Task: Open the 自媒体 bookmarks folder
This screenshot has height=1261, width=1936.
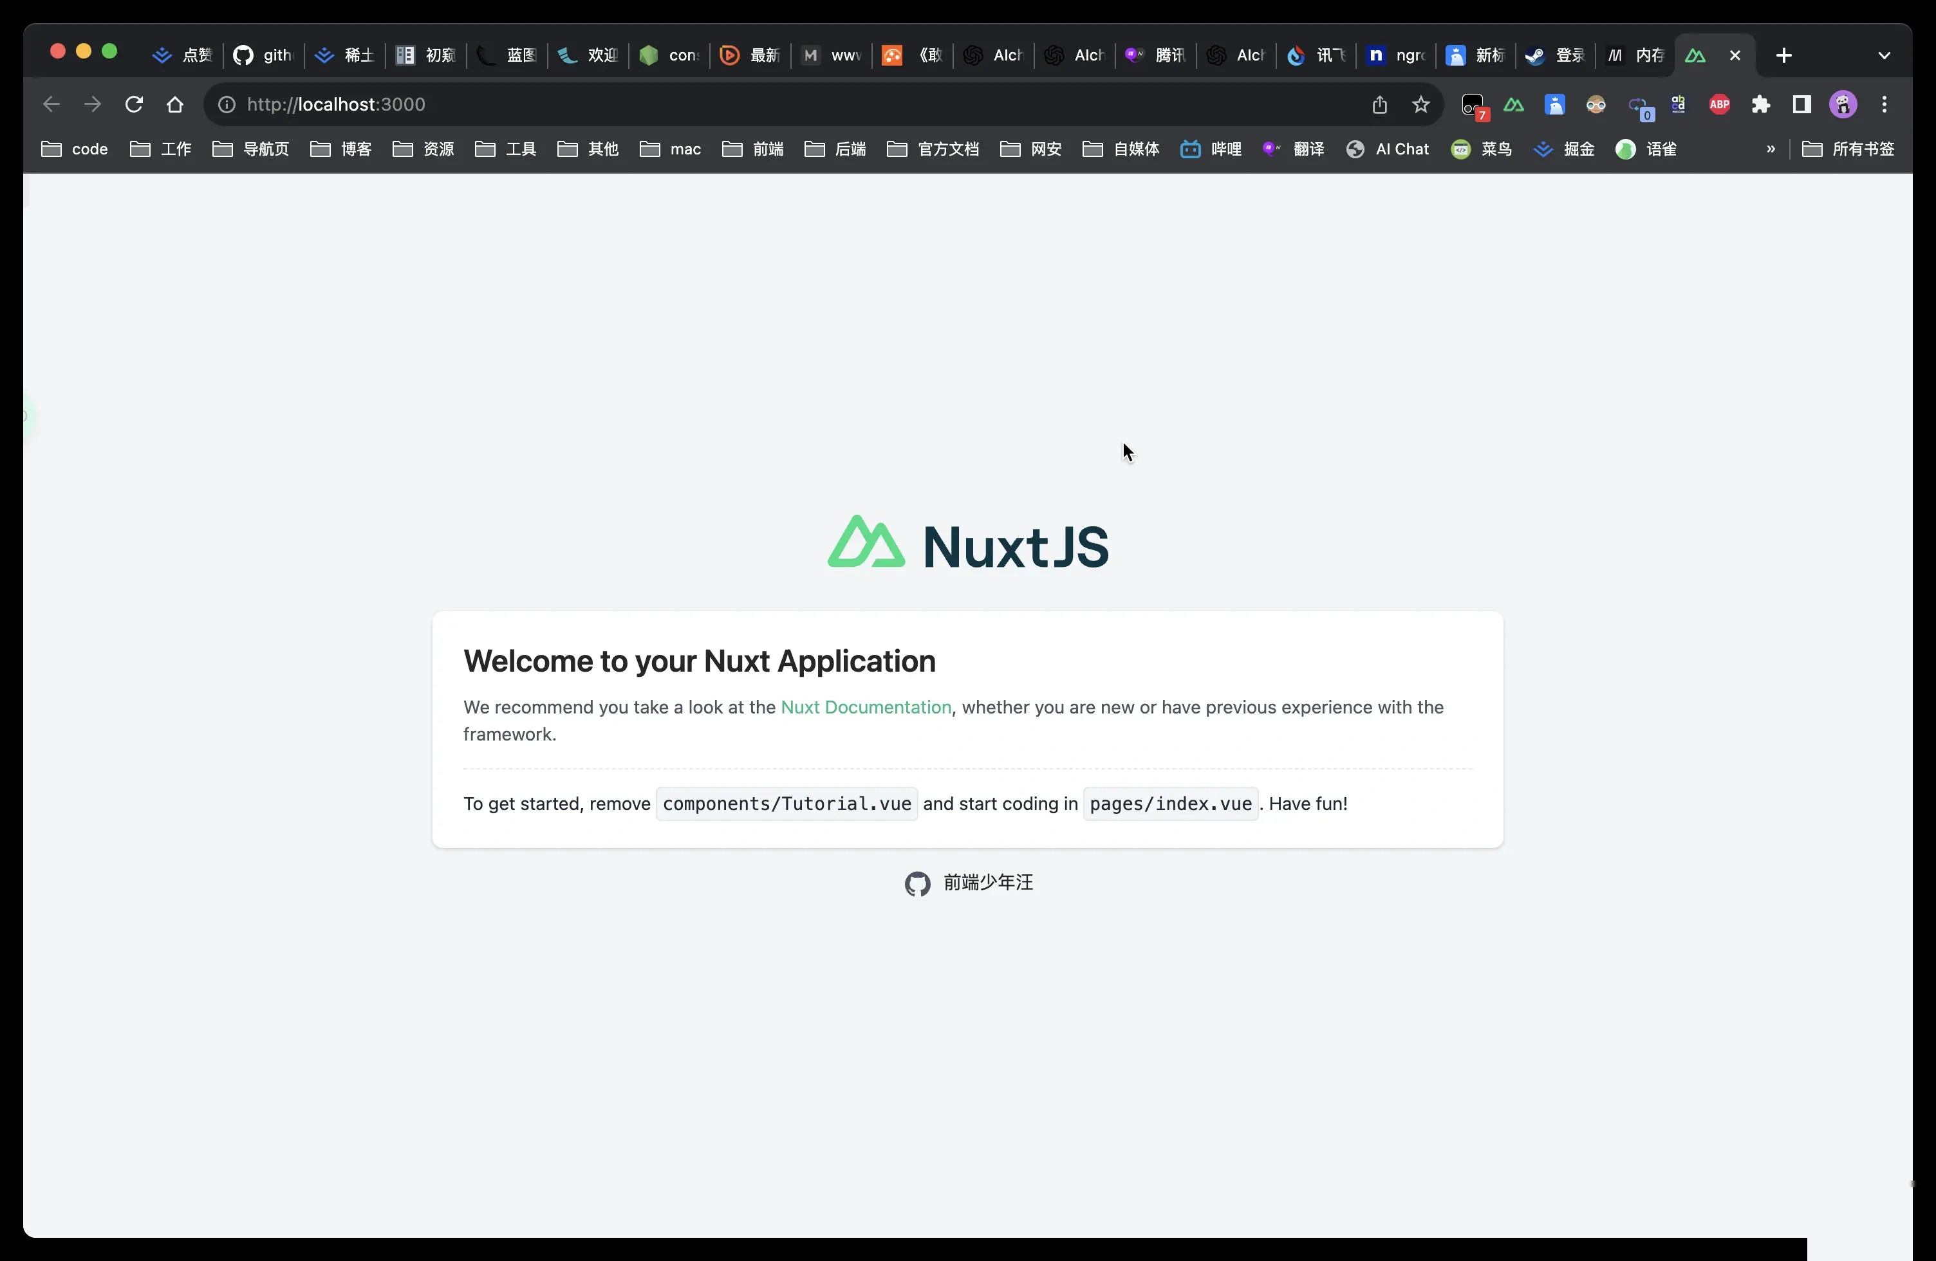Action: click(x=1121, y=149)
